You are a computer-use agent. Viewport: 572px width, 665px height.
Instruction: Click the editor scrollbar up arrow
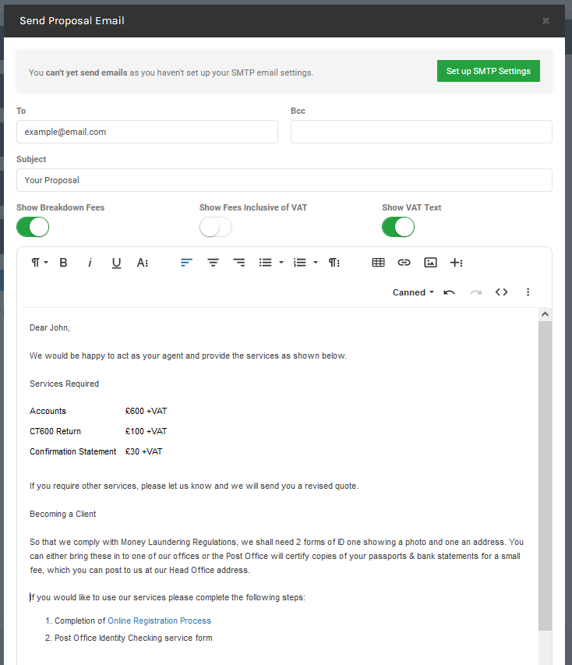[x=546, y=314]
